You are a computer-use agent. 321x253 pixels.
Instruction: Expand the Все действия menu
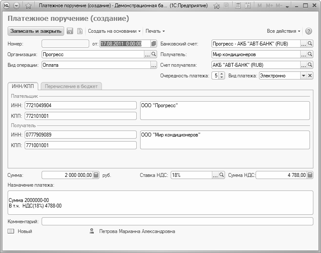284,31
